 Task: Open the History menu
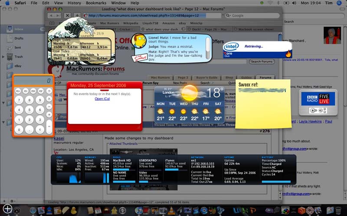(x=74, y=3)
